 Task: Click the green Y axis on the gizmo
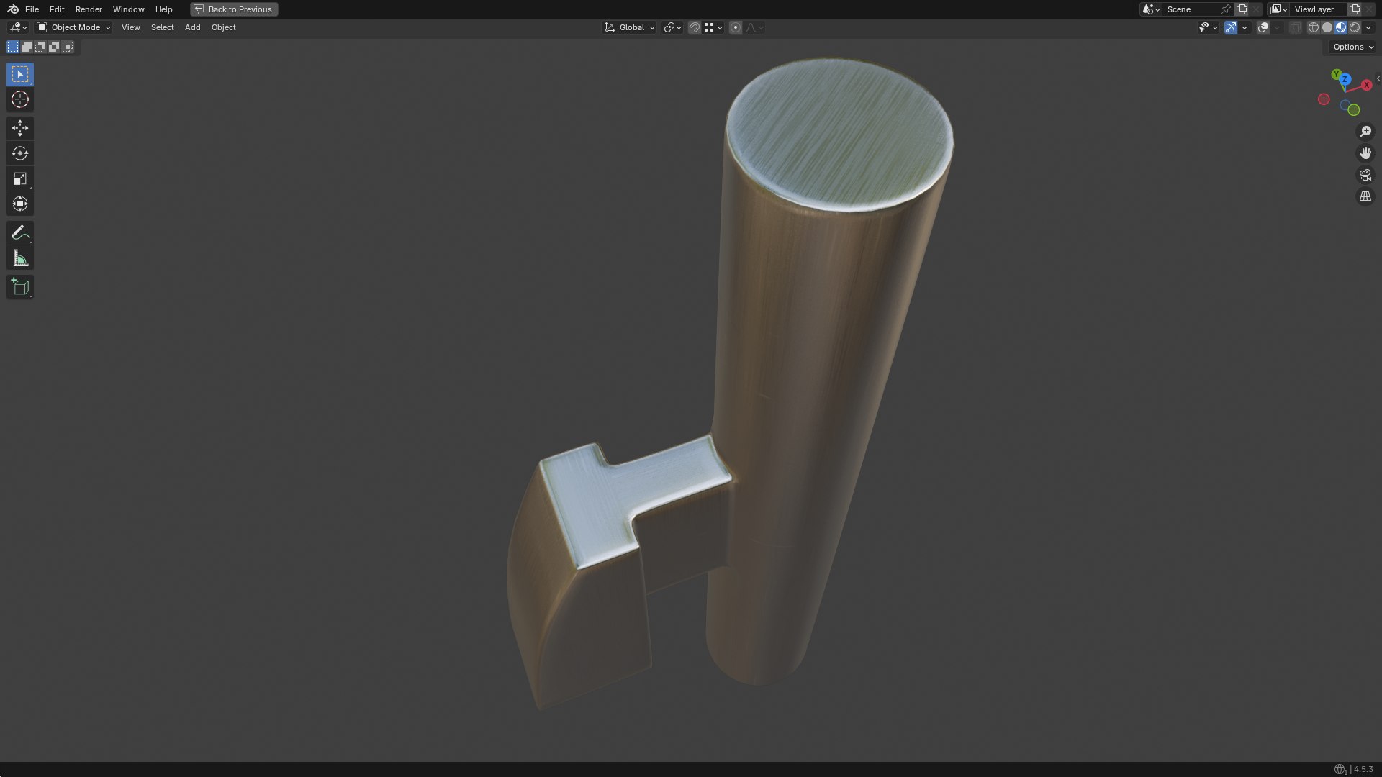pyautogui.click(x=1336, y=74)
